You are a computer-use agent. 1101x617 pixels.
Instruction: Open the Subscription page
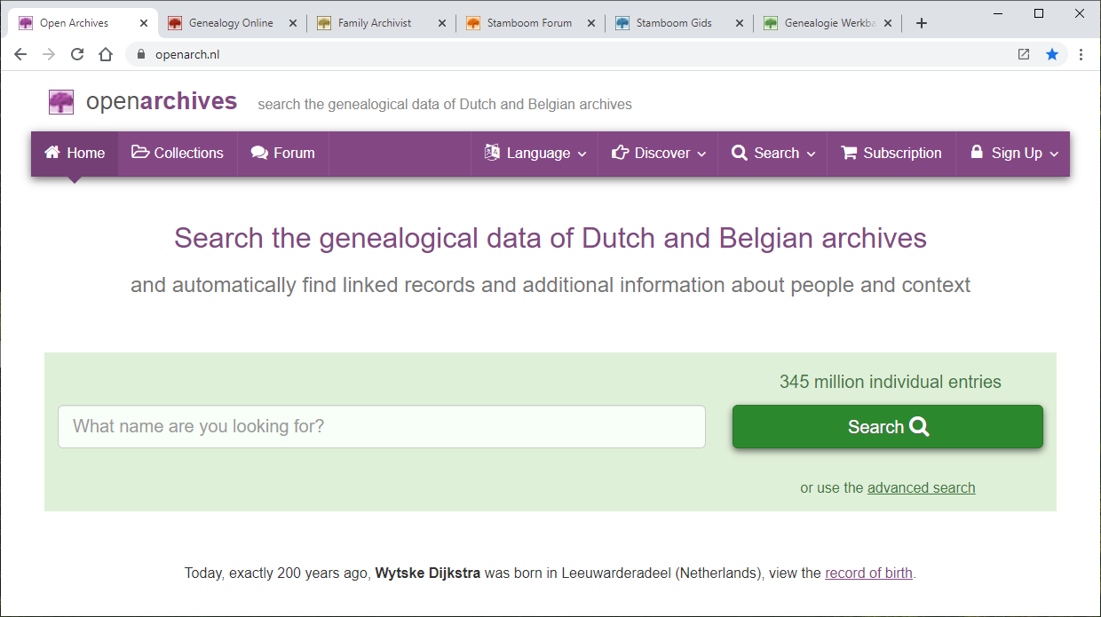click(x=891, y=153)
